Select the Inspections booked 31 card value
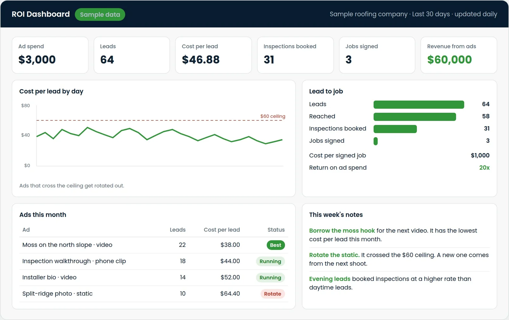This screenshot has width=509, height=320. 269,60
